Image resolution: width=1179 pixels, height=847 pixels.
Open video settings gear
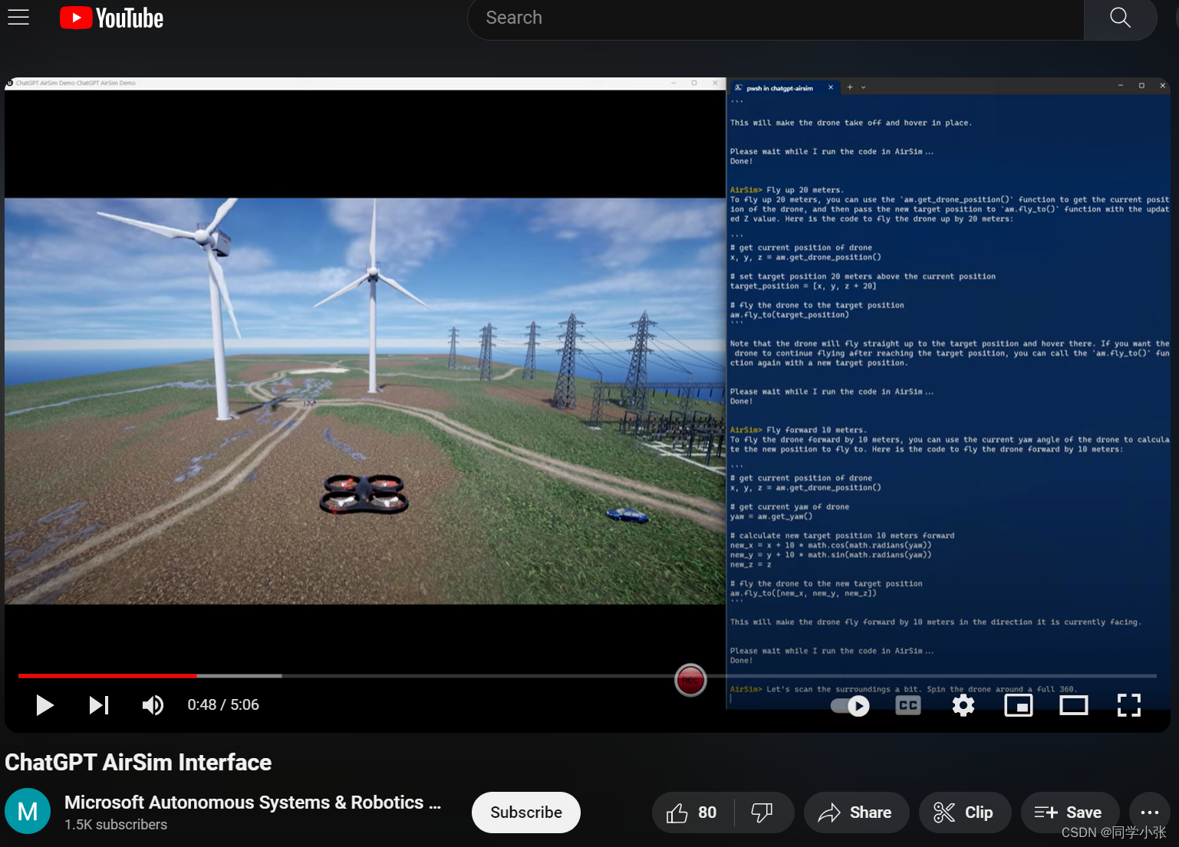point(963,705)
